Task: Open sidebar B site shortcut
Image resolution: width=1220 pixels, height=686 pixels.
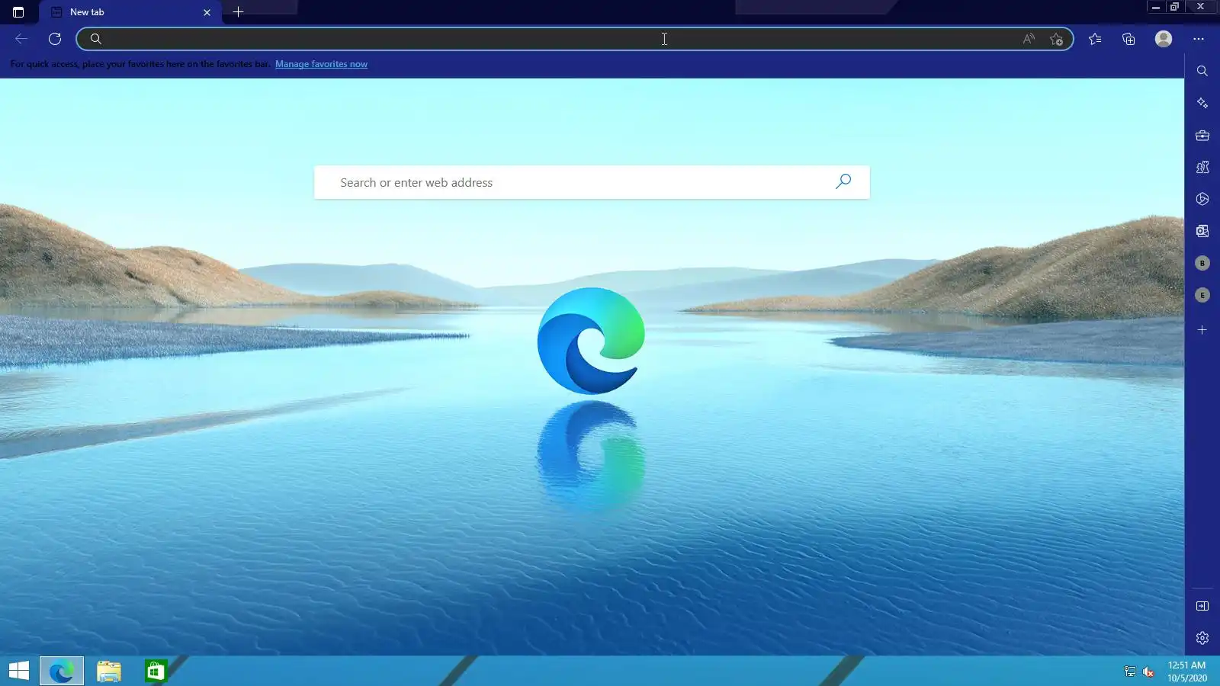Action: point(1202,263)
